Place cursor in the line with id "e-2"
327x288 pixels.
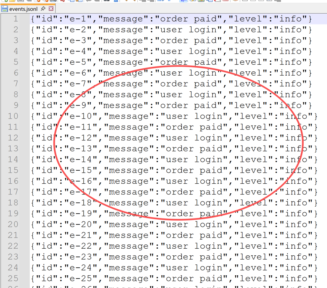click(171, 30)
